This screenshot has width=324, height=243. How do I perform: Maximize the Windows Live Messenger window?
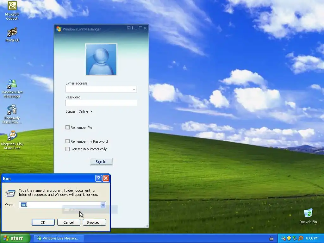[x=140, y=28]
